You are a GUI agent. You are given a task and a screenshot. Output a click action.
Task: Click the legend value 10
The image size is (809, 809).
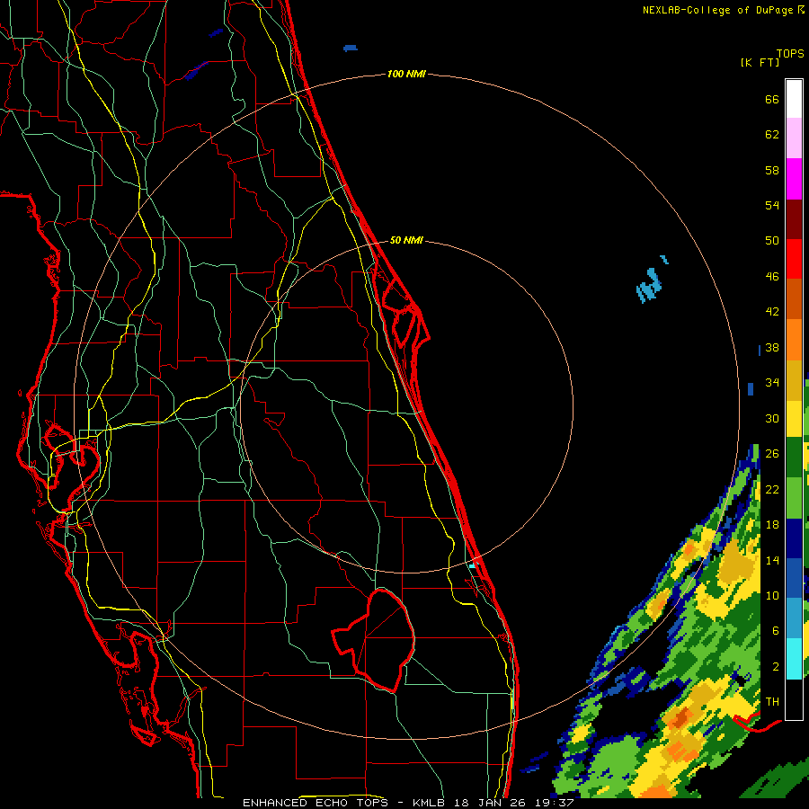772,596
